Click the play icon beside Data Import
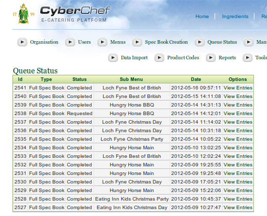Screen dimensions: 267x216 [x=113, y=58]
